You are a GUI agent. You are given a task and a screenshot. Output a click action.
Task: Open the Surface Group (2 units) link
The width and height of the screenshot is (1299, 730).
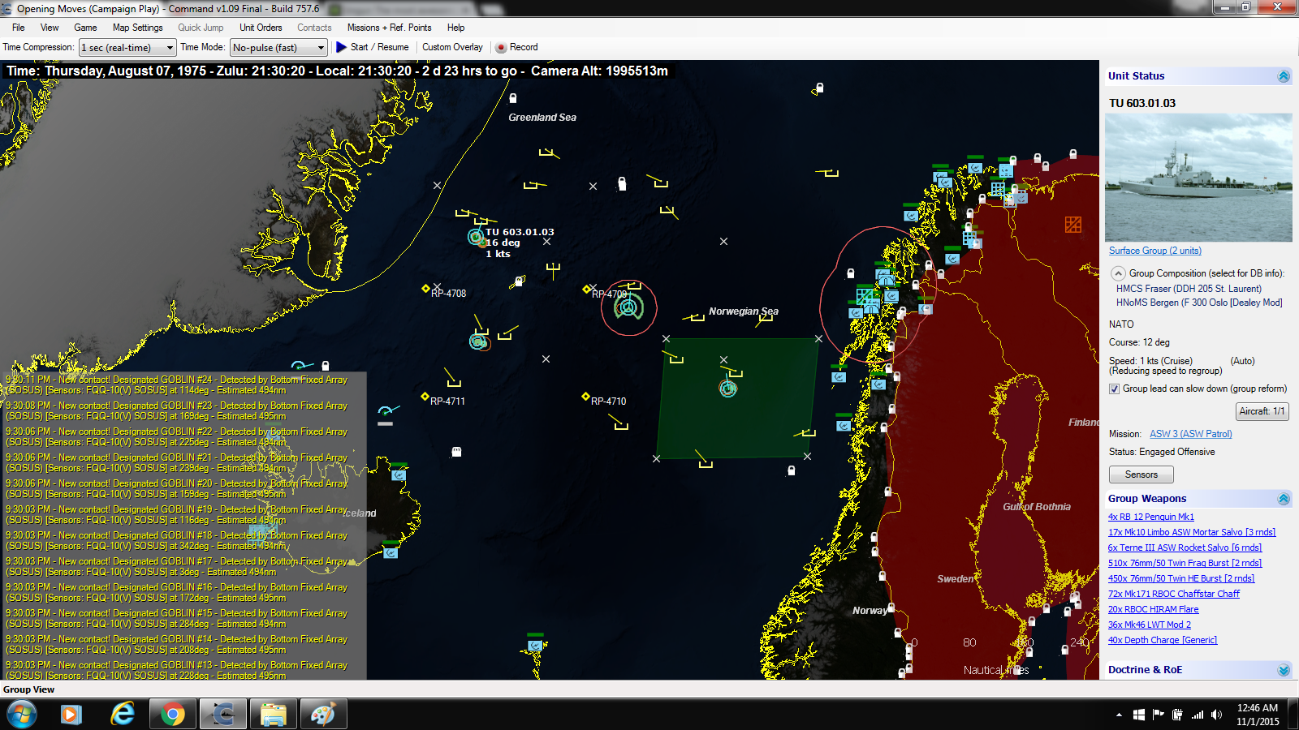pyautogui.click(x=1155, y=251)
